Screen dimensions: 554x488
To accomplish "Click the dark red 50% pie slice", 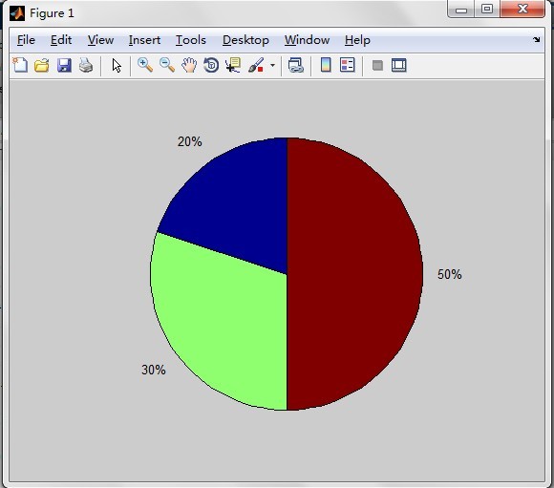I will pos(353,274).
